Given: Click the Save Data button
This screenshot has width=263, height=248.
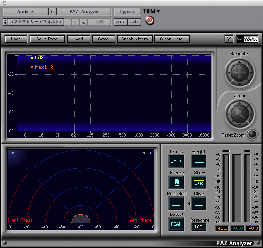Looking at the screenshot, I should point(47,39).
